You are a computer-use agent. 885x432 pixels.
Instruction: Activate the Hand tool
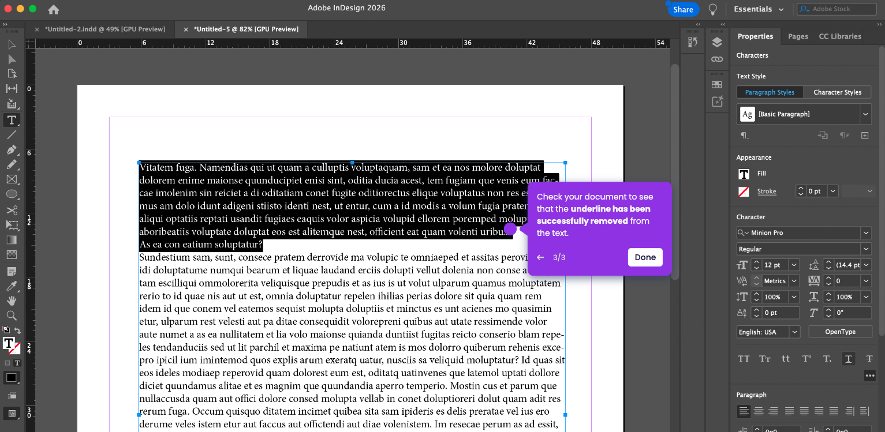point(12,301)
